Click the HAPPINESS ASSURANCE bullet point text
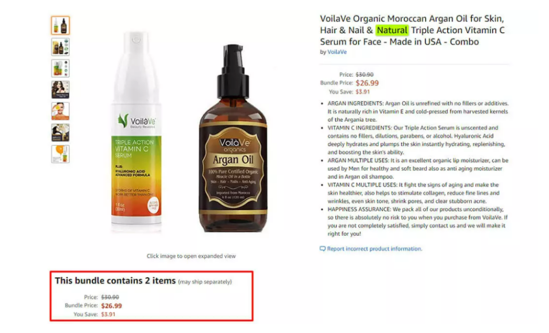The image size is (549, 333). (x=417, y=222)
